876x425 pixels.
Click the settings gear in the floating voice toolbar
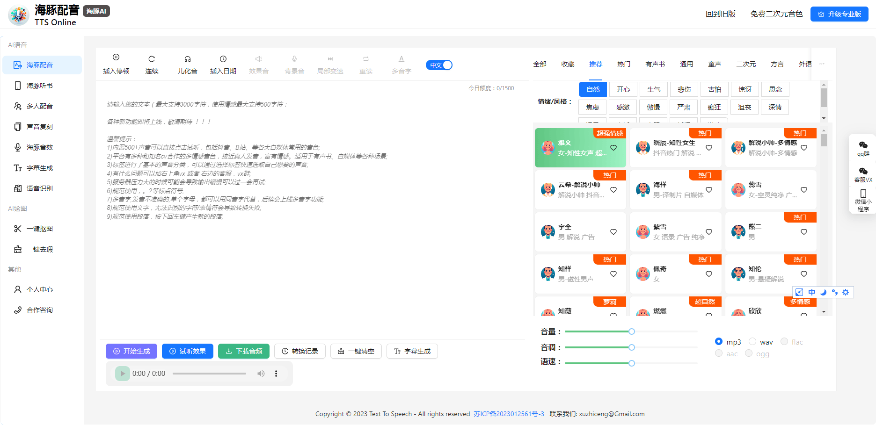coord(846,292)
